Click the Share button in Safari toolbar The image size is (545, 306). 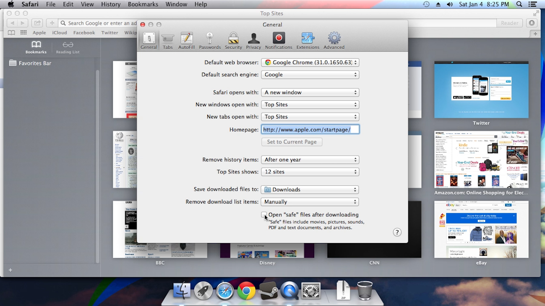pyautogui.click(x=37, y=23)
